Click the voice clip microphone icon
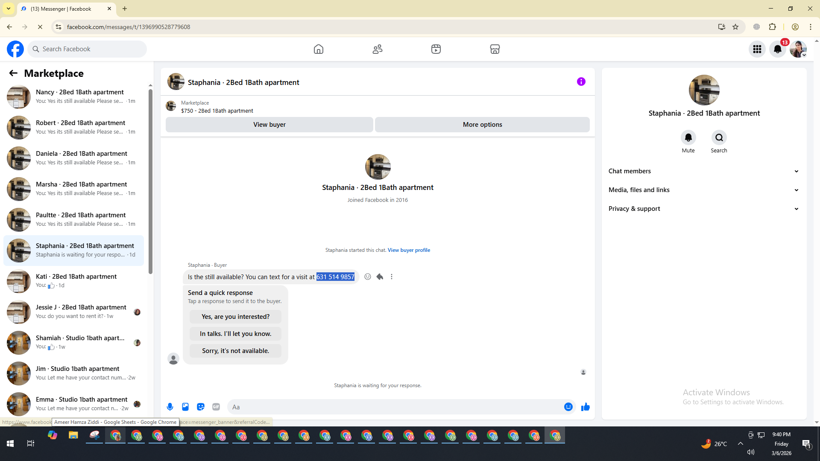 point(170,407)
